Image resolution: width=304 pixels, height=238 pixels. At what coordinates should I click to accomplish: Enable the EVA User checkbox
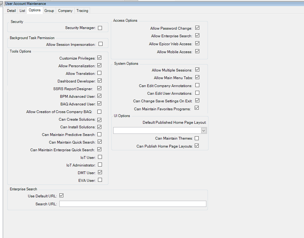[100, 180]
